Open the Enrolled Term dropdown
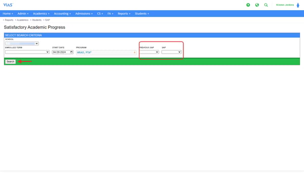Image resolution: width=304 pixels, height=186 pixels. pos(27,52)
